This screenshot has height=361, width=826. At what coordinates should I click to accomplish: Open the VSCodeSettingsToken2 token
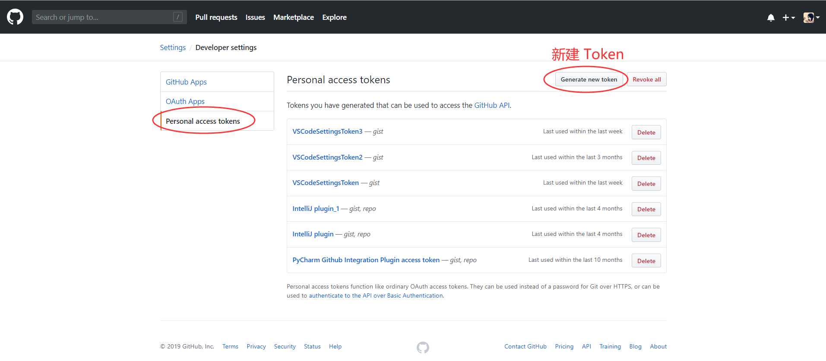click(x=327, y=157)
